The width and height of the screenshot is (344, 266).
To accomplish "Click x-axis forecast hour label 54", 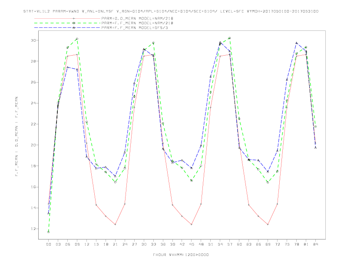I will [x=220, y=244].
